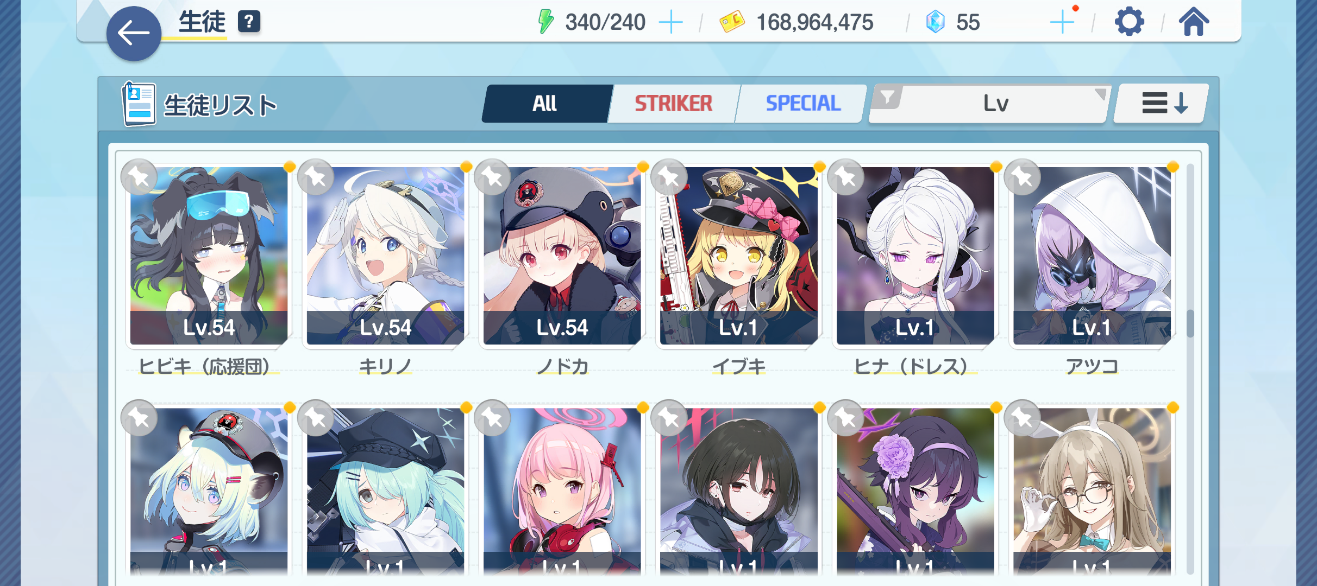Toggle the pin on ヒビキ（応援団）

pyautogui.click(x=139, y=177)
